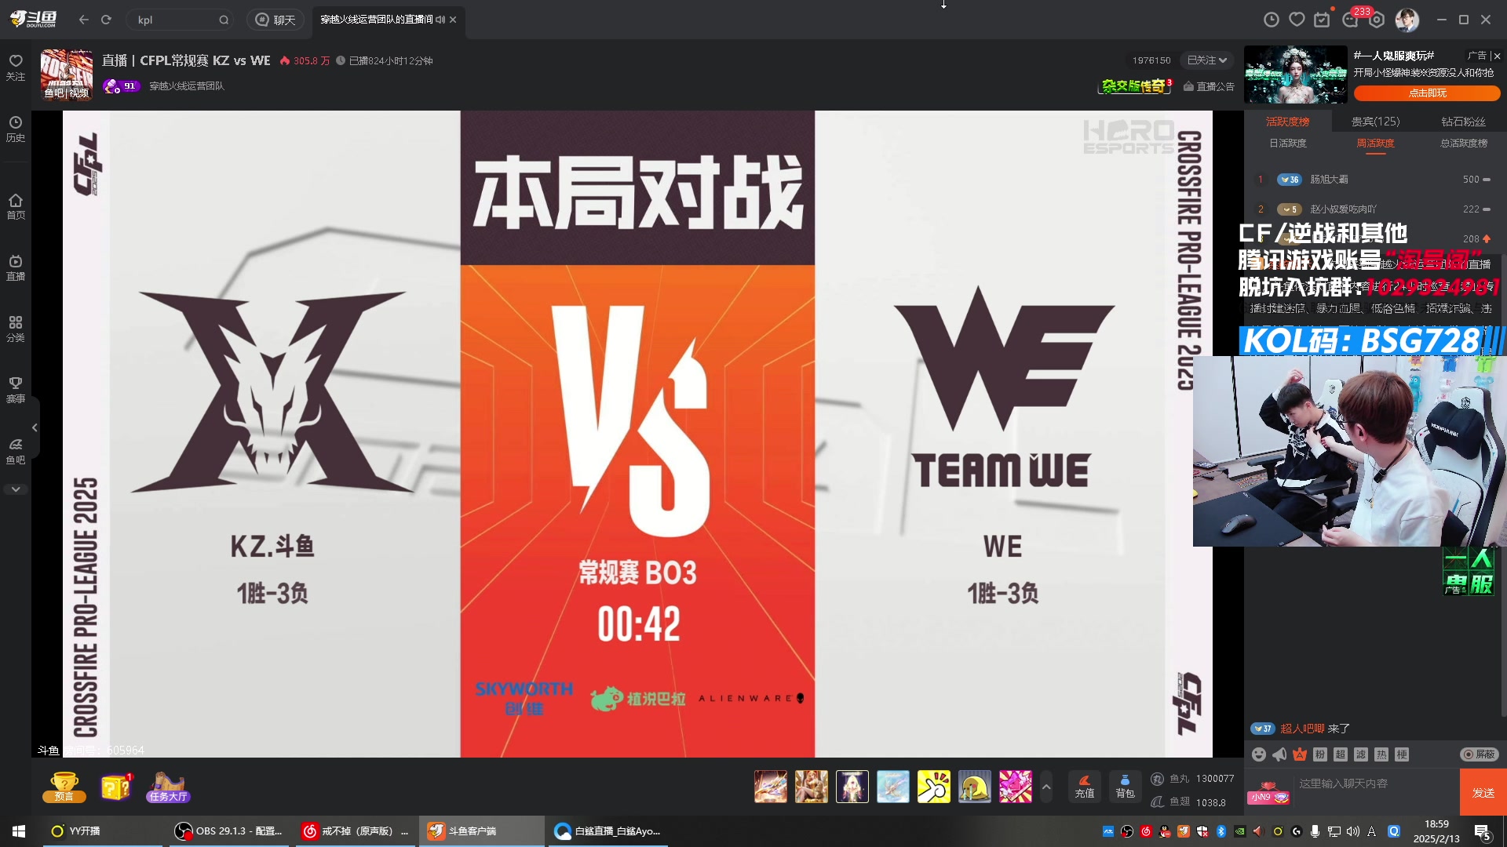Toggle the 超 chat option
The height and width of the screenshot is (847, 1507).
[x=1341, y=754]
